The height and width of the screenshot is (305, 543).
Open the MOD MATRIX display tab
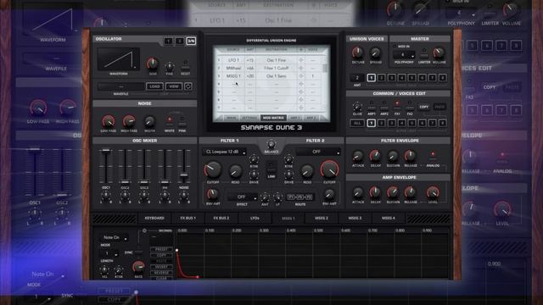click(273, 118)
